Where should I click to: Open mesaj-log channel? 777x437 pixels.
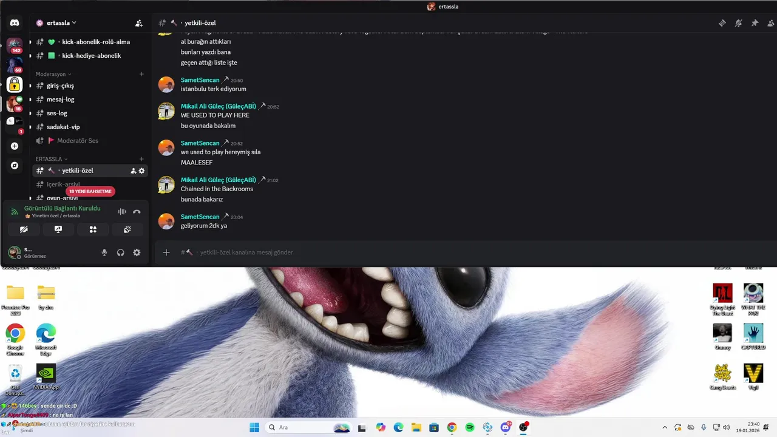pyautogui.click(x=90, y=100)
